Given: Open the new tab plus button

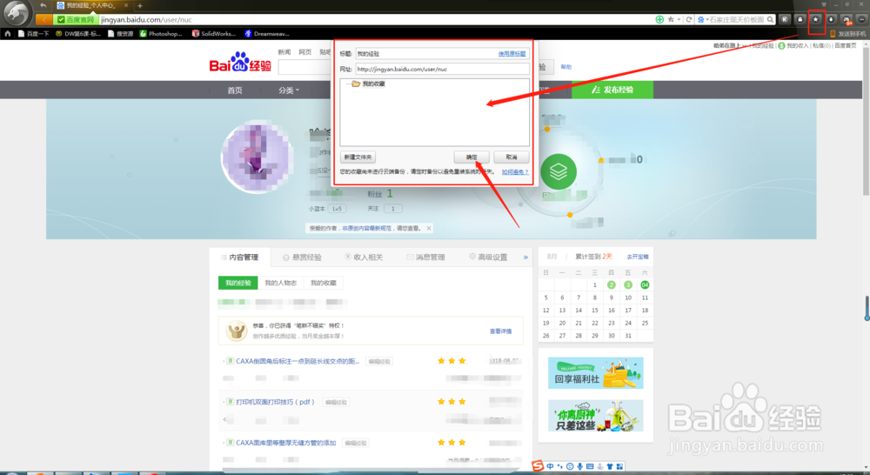Looking at the screenshot, I should 140,5.
